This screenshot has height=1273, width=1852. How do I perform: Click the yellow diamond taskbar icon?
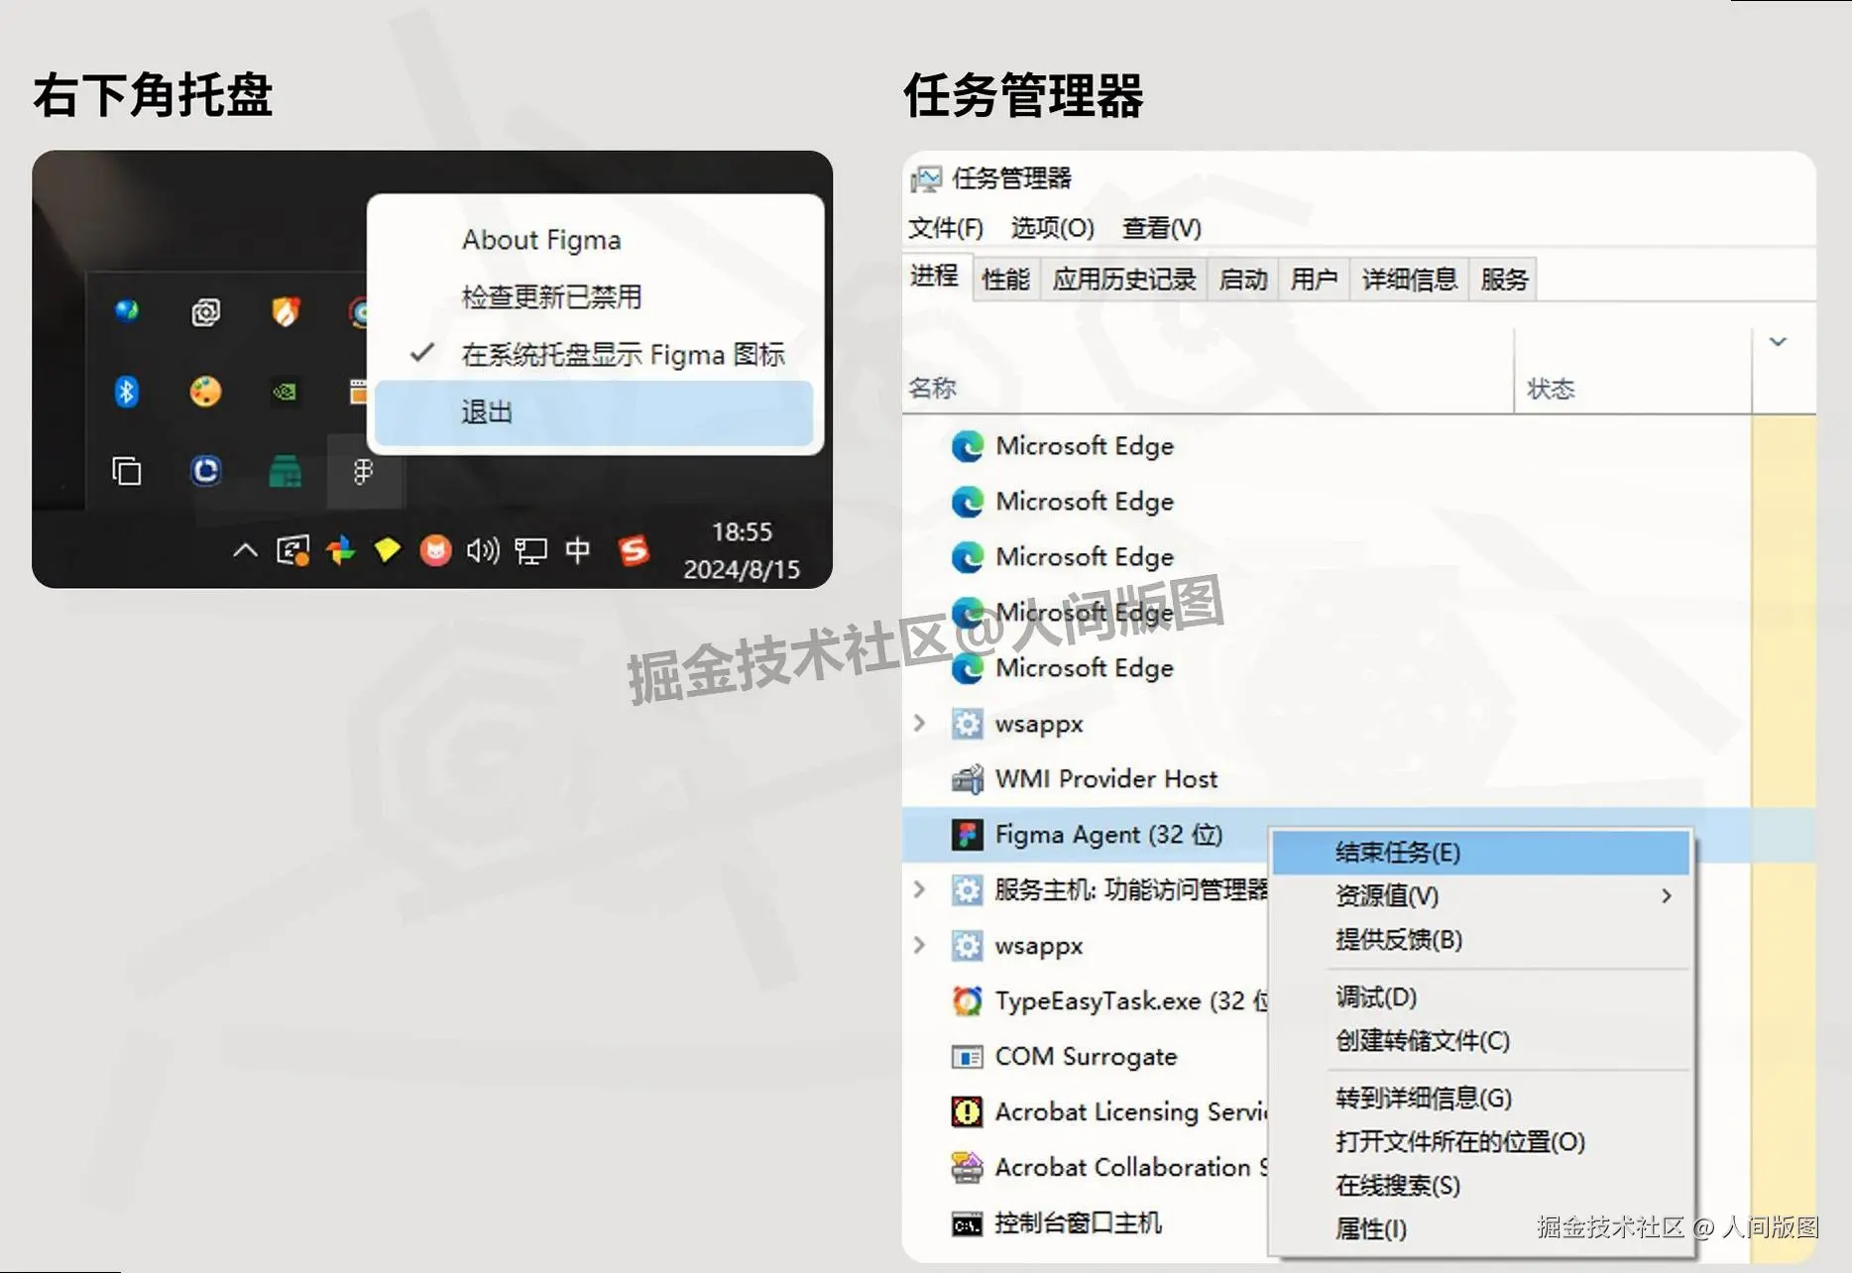pos(388,549)
